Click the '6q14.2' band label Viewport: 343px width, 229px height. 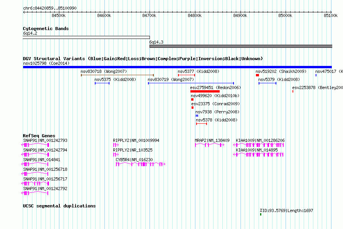[x=30, y=33]
